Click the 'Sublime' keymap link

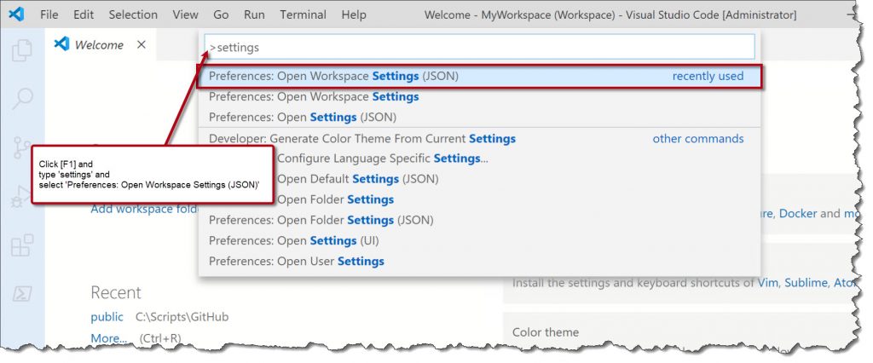[x=807, y=282]
